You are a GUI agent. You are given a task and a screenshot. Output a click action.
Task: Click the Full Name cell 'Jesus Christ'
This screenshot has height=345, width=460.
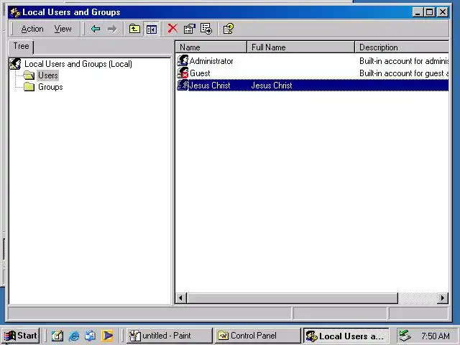(x=272, y=86)
